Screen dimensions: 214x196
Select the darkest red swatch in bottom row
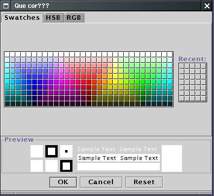coord(88,104)
